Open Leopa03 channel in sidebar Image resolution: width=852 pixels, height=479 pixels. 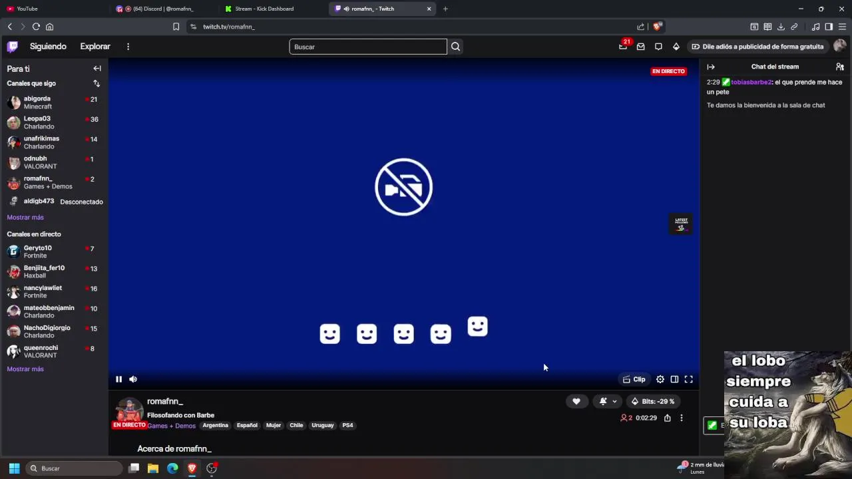(54, 122)
